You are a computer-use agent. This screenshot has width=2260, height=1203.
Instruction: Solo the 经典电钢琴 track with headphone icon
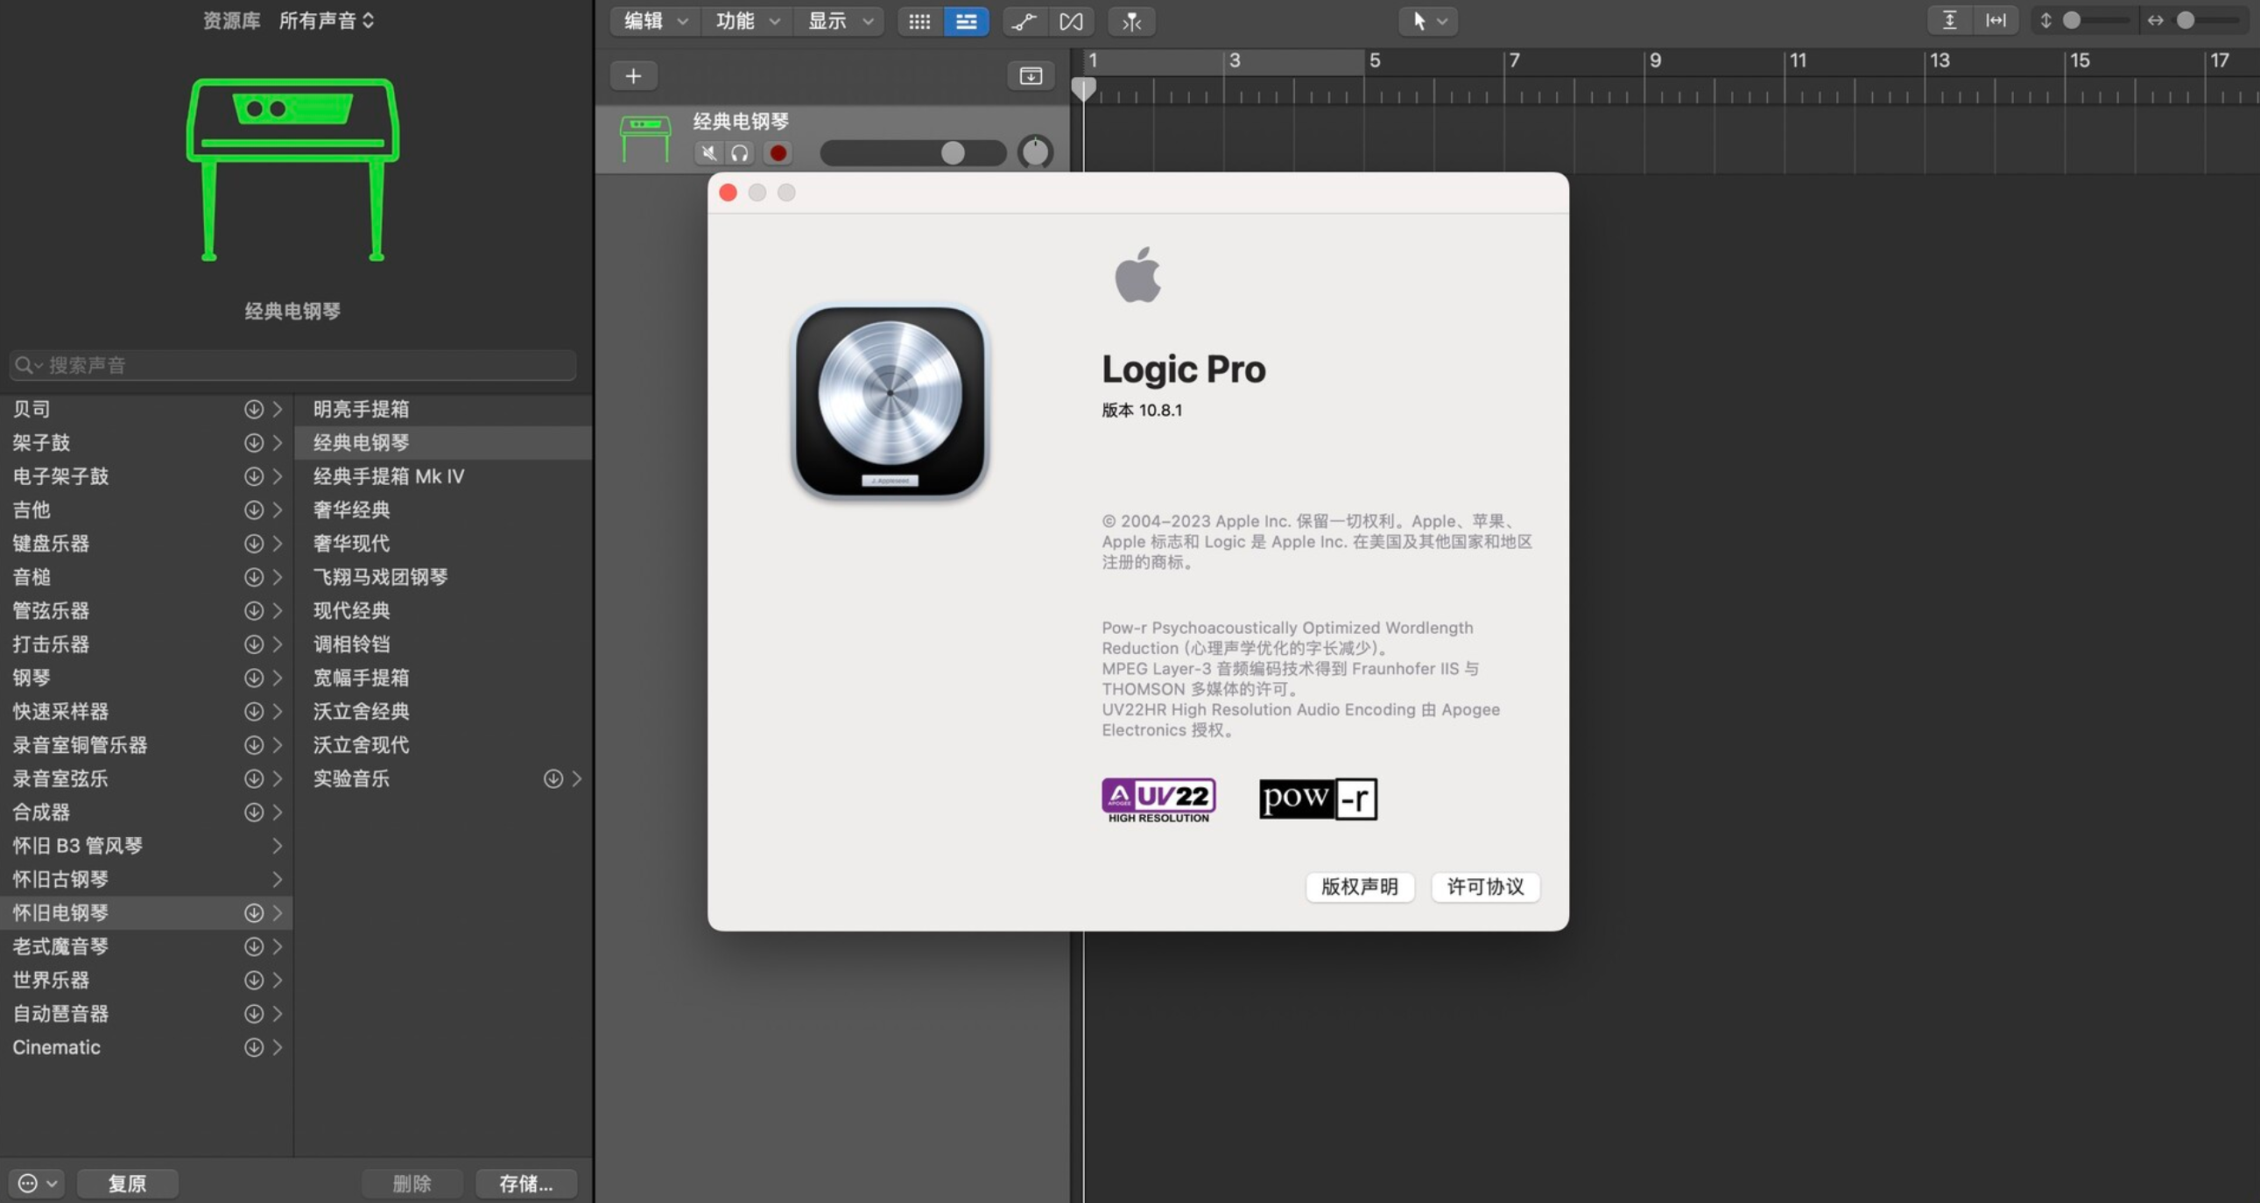pyautogui.click(x=740, y=153)
